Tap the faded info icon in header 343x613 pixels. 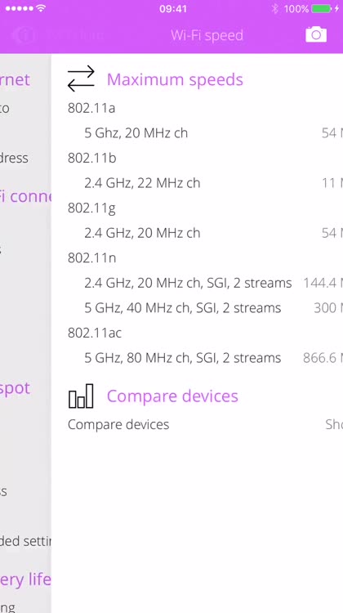tap(24, 35)
